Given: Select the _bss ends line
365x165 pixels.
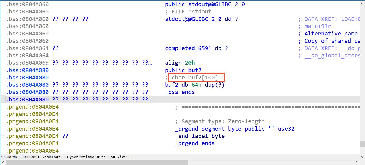Looking at the screenshot, I should click(x=180, y=92).
